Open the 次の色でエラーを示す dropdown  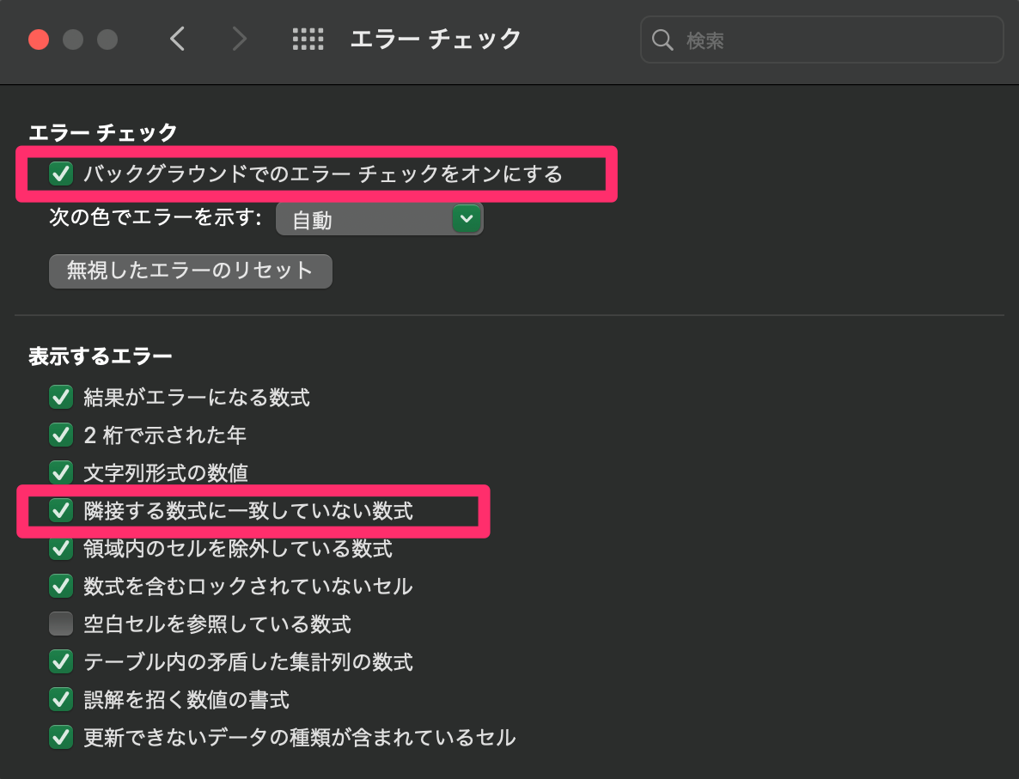click(380, 219)
